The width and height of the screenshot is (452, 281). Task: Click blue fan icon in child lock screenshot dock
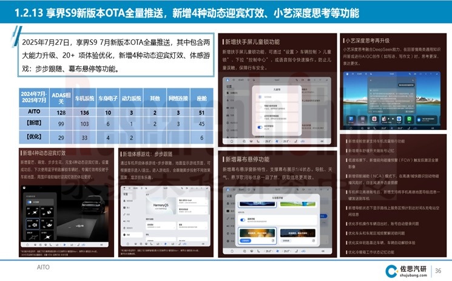pyautogui.click(x=277, y=141)
